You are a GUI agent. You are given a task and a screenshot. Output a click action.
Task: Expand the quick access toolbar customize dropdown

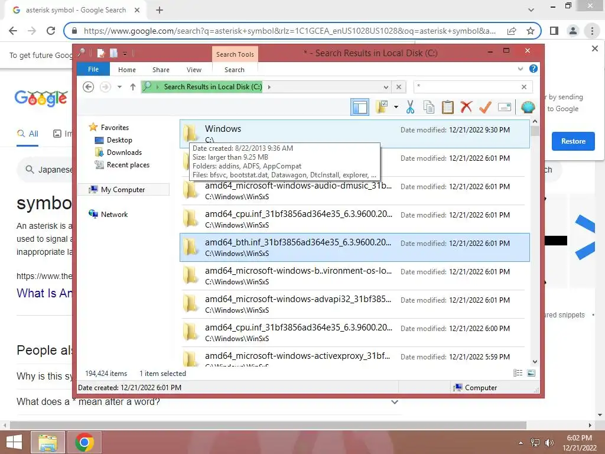pos(125,54)
